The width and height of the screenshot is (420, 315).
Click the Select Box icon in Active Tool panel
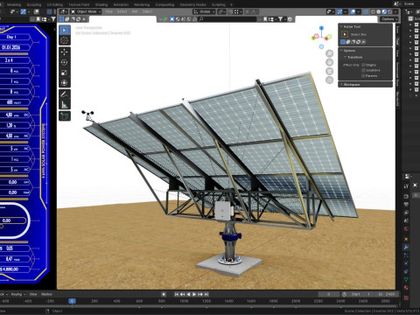tap(345, 34)
